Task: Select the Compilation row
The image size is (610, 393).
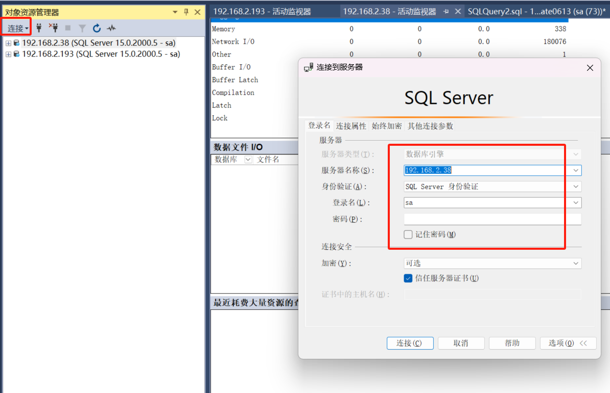Action: (233, 93)
